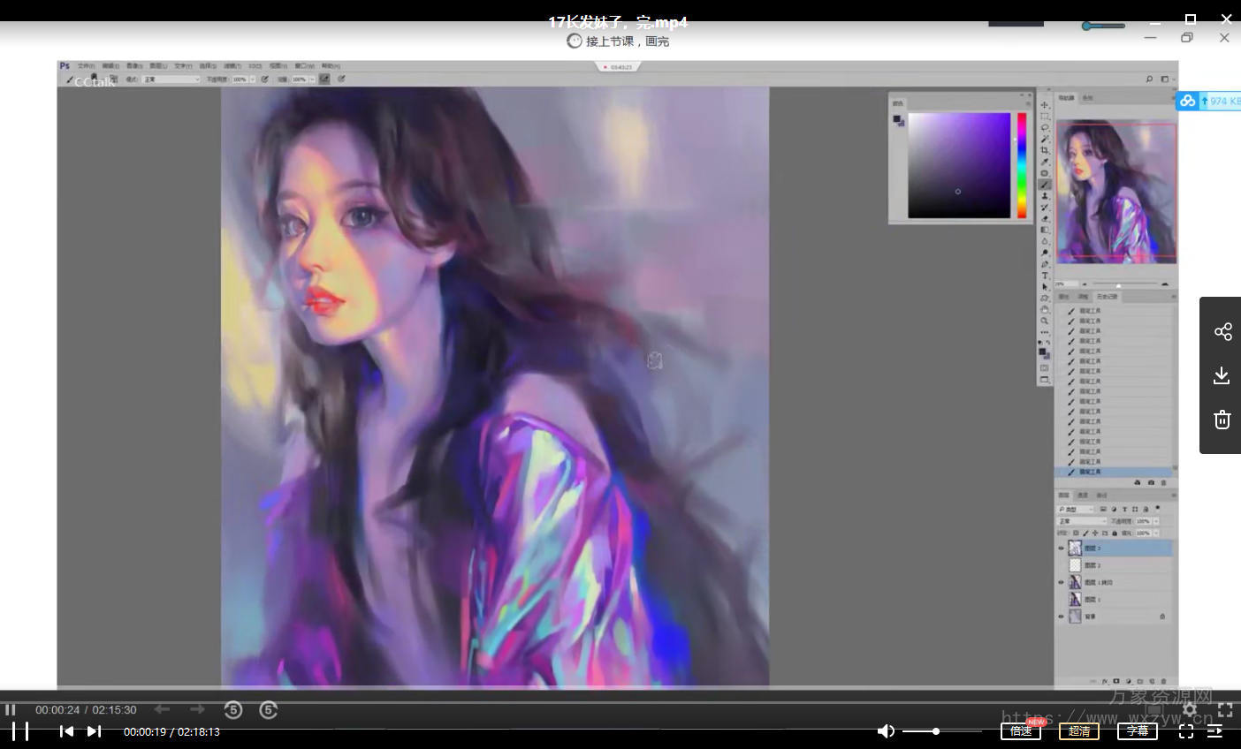Screen dimensions: 1241x749
Task: Toggle subtitles with the 字幕 button
Action: tap(1137, 731)
